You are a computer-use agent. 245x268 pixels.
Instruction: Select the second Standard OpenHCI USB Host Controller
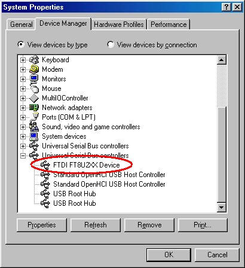click(109, 184)
